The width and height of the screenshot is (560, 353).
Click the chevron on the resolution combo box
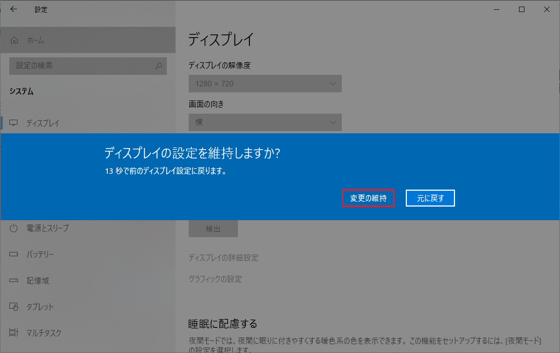click(x=333, y=84)
